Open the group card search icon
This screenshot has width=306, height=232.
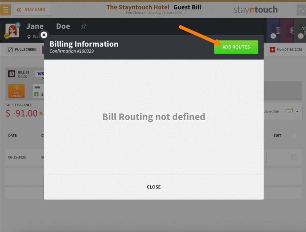(x=301, y=36)
